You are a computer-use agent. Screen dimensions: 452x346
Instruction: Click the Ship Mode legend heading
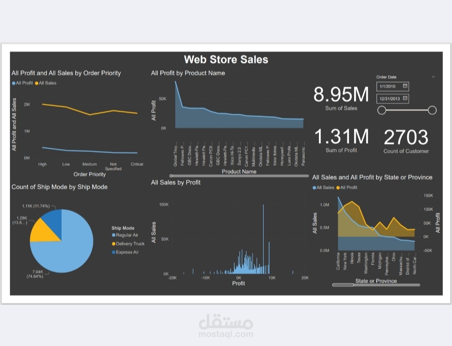pos(123,228)
